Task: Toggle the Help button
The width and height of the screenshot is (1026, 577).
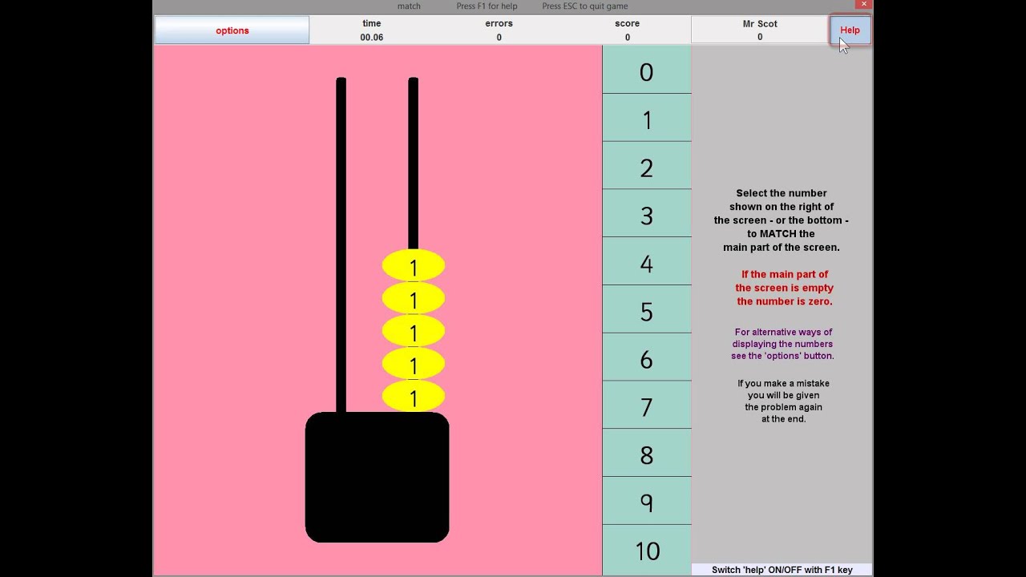Action: point(850,30)
